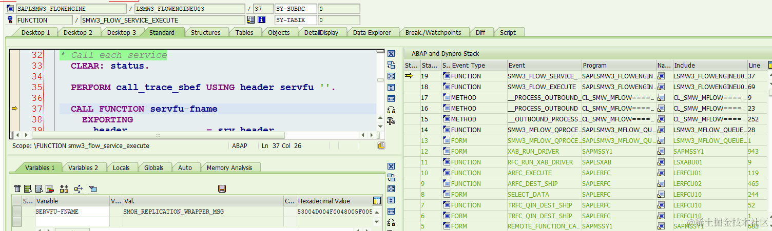Image resolution: width=772 pixels, height=231 pixels.
Task: Select the Objects tab
Action: pyautogui.click(x=279, y=32)
